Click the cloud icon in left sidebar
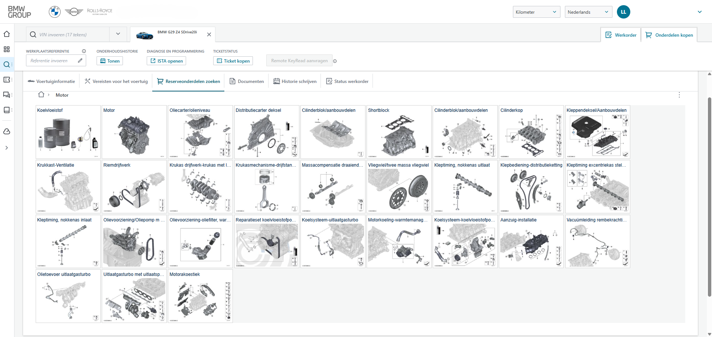 click(x=7, y=131)
